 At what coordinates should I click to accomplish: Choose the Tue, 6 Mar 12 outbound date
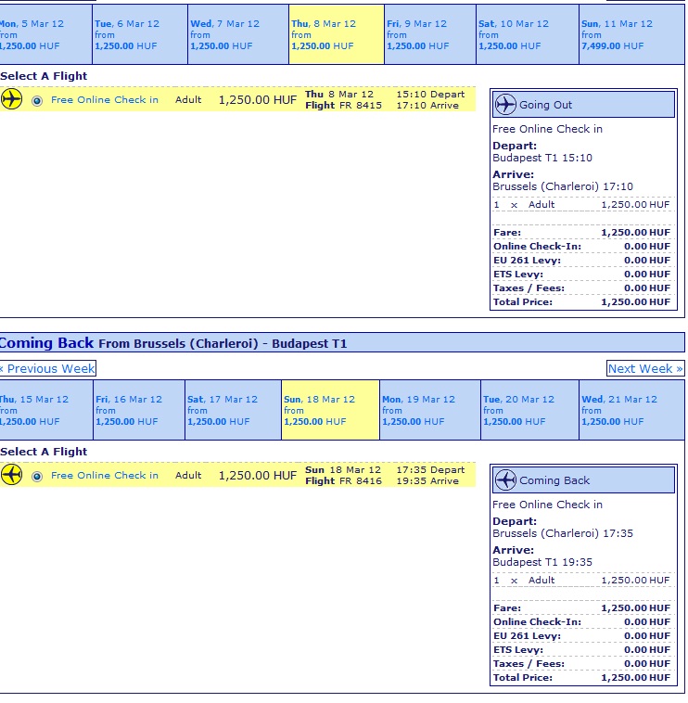tap(140, 34)
